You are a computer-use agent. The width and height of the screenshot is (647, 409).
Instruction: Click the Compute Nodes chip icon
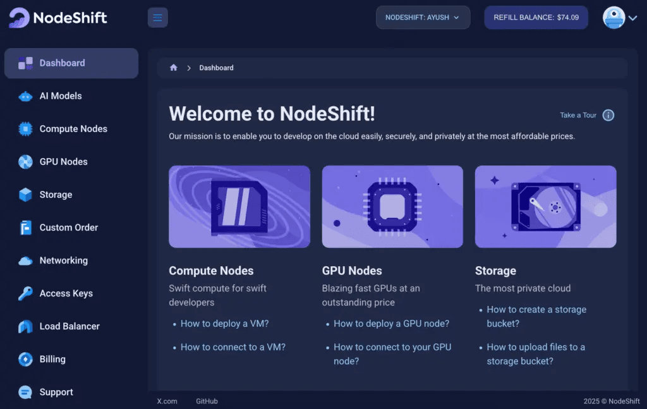25,129
